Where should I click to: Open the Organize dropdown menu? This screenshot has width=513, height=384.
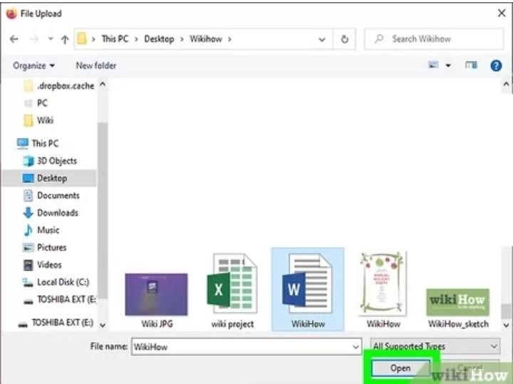pyautogui.click(x=33, y=66)
